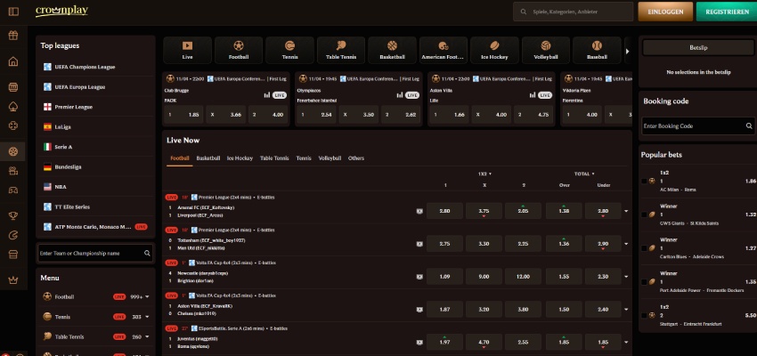Select the Baseball category tile
The width and height of the screenshot is (757, 356).
click(x=597, y=50)
